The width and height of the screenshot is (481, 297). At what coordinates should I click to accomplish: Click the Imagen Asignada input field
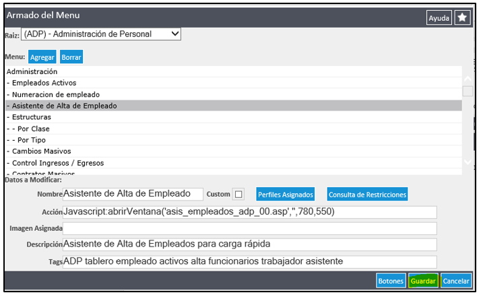pos(249,228)
